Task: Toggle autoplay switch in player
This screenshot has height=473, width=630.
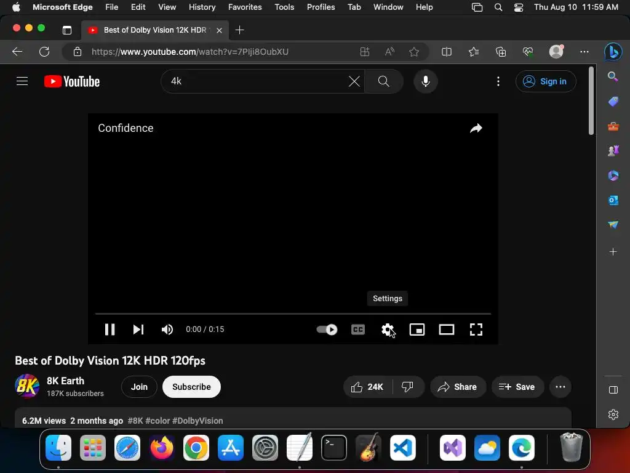Action: pyautogui.click(x=327, y=329)
